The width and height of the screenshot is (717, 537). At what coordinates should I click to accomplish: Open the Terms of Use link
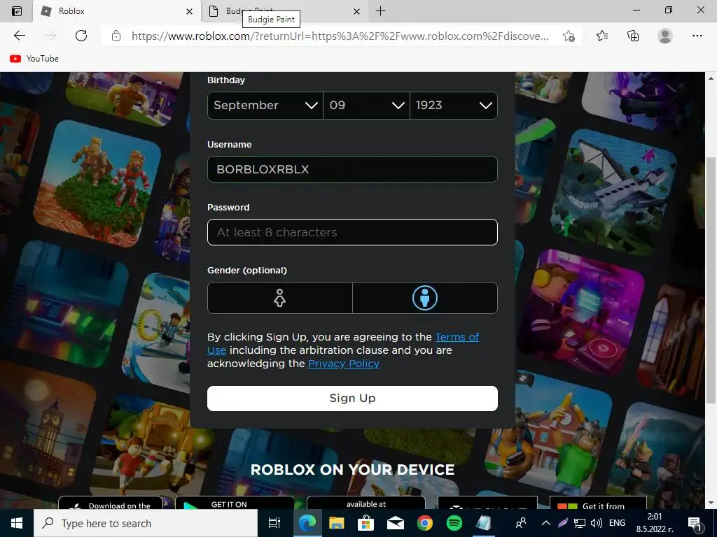(x=457, y=337)
